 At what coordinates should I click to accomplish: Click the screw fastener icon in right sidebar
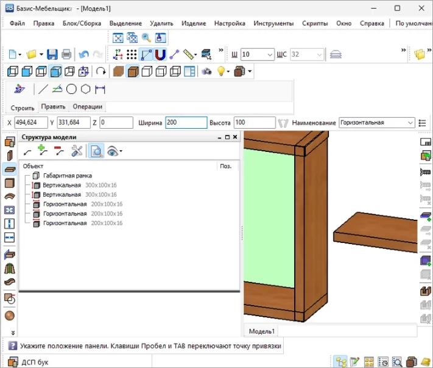[426, 172]
